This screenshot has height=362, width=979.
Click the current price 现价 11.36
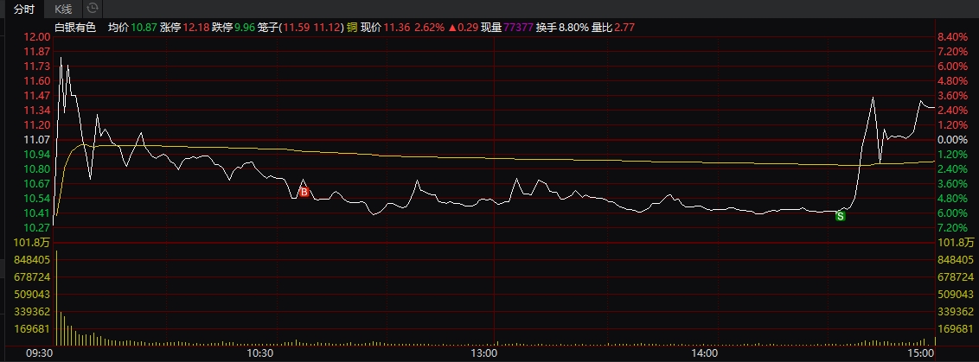(385, 28)
